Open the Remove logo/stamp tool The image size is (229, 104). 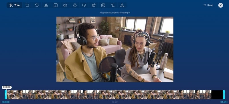122,5
